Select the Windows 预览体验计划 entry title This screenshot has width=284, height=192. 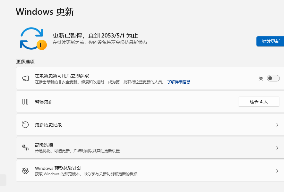(58, 168)
